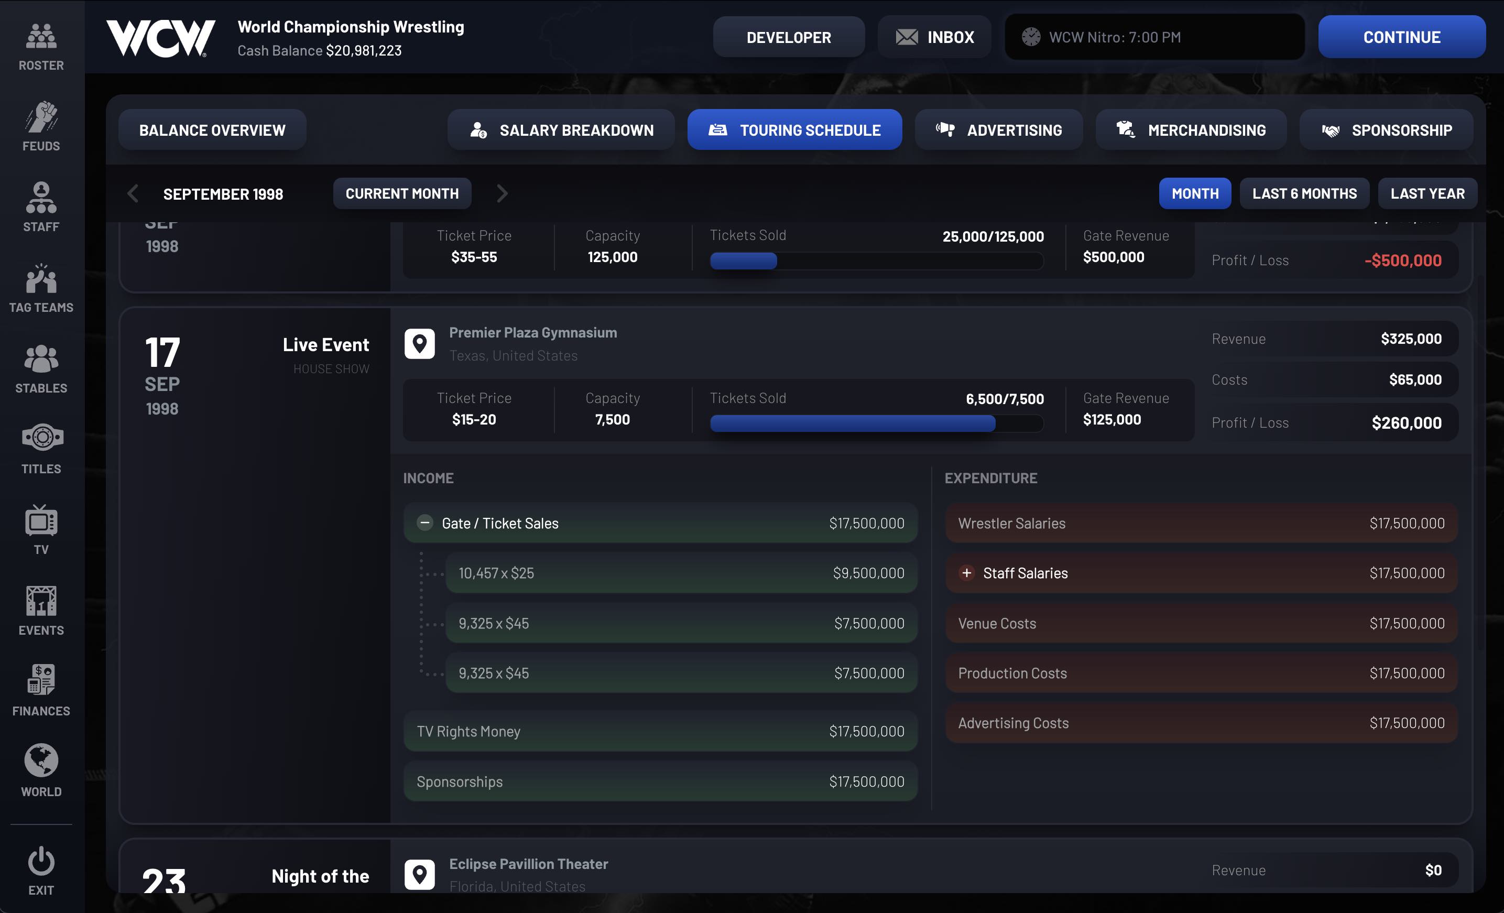Select the Touring Schedule tab
The width and height of the screenshot is (1504, 913).
(x=794, y=129)
